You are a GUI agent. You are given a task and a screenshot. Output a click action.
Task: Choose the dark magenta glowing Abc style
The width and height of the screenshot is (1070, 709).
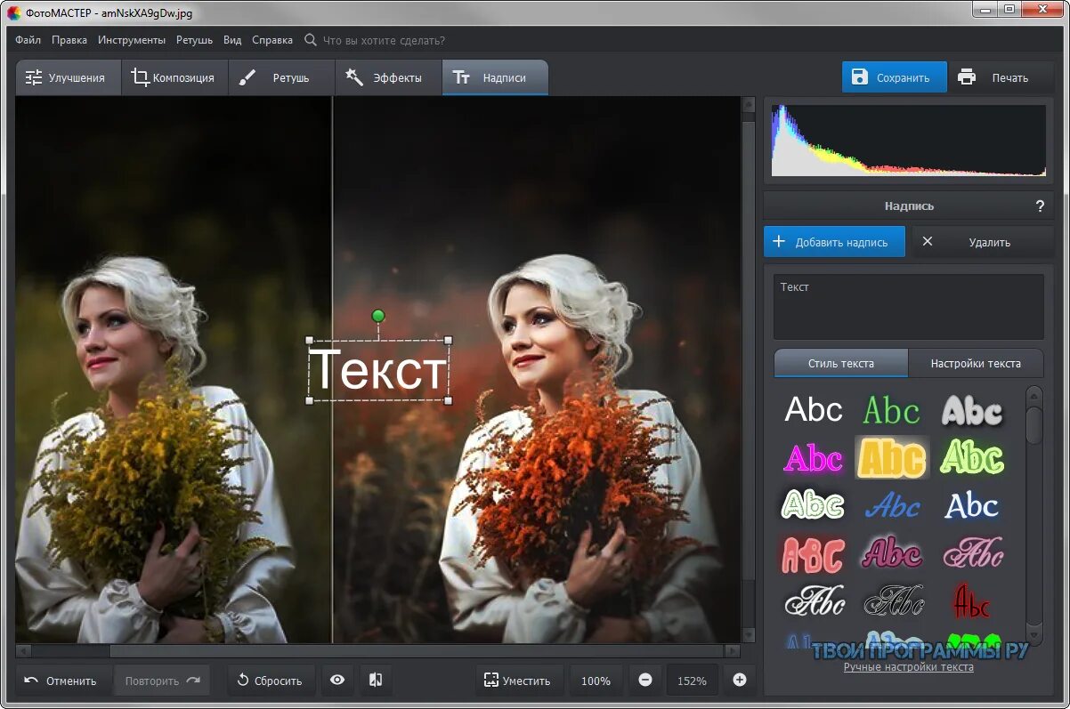tap(892, 552)
